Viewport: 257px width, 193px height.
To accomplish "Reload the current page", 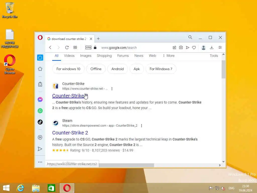I will 67,47.
